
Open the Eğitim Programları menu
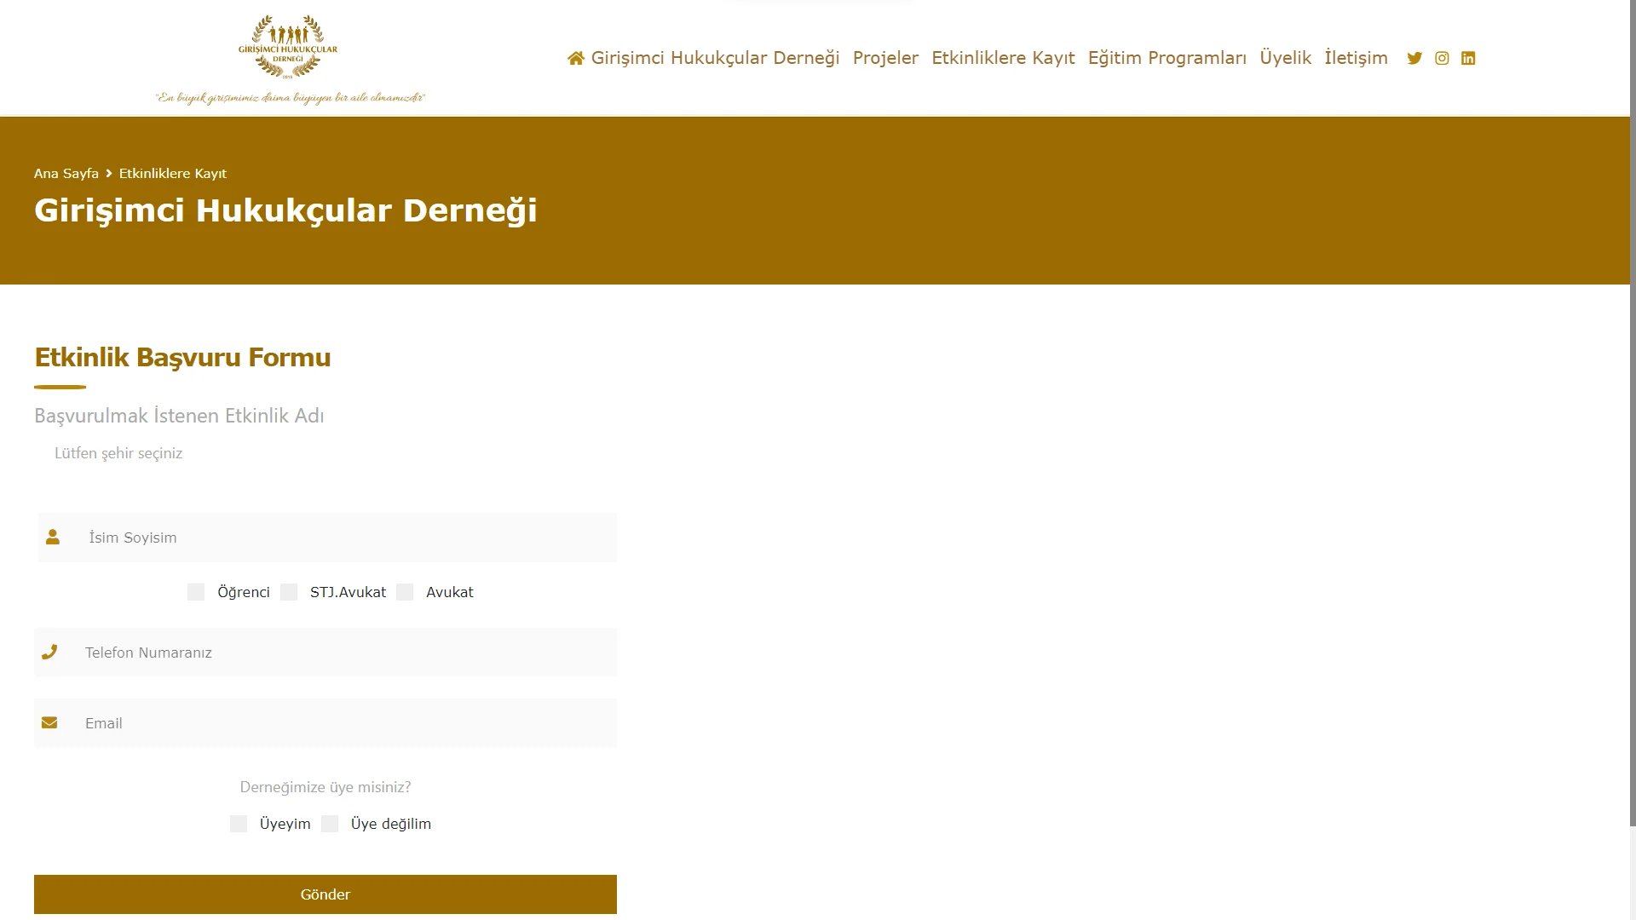[1167, 58]
